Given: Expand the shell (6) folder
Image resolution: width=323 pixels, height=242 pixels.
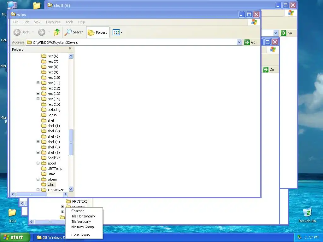Looking at the screenshot, I should (38, 152).
